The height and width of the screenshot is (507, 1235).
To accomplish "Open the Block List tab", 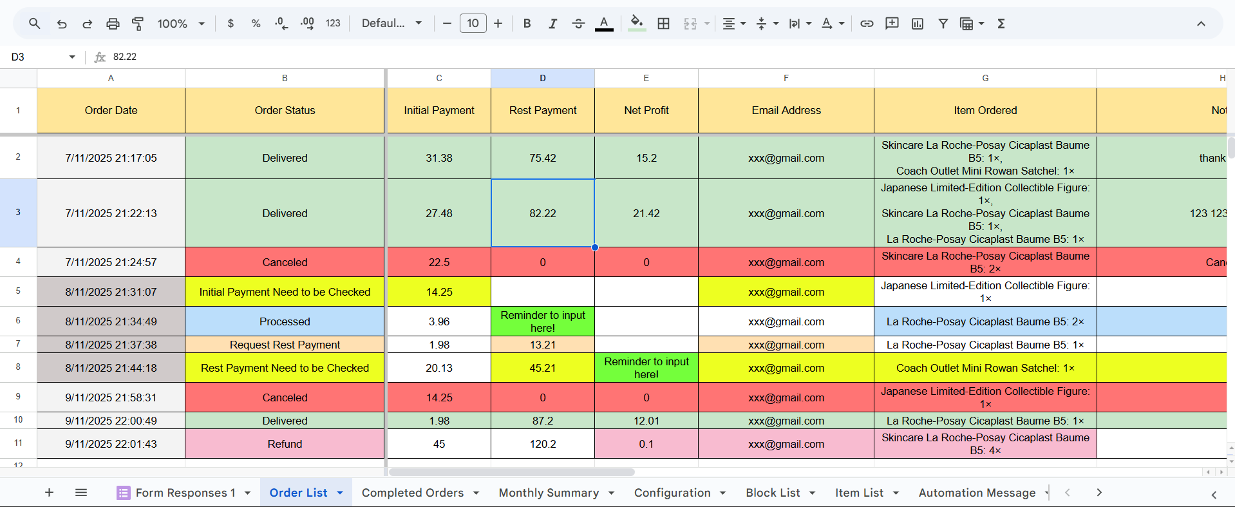I will click(773, 493).
